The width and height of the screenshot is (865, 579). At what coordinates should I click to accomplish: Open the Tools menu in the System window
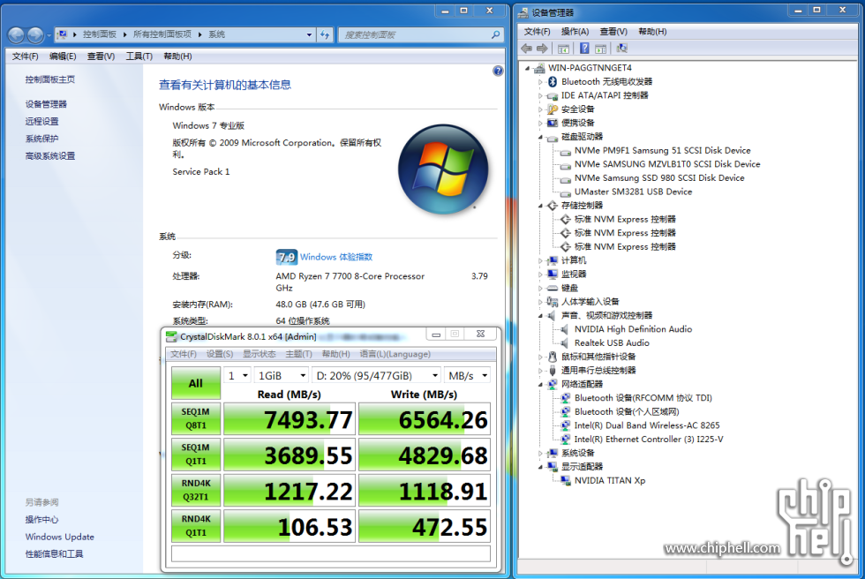(139, 56)
